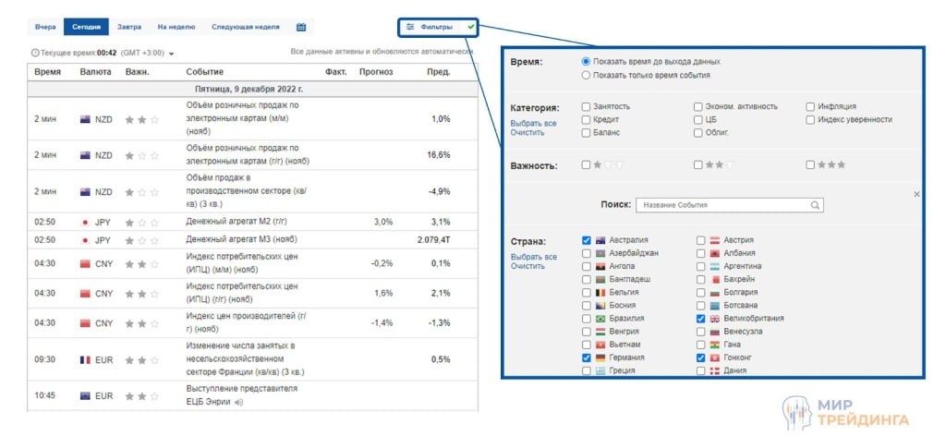The height and width of the screenshot is (436, 946).
Task: Enable the Инфляция category checkbox
Action: point(810,106)
